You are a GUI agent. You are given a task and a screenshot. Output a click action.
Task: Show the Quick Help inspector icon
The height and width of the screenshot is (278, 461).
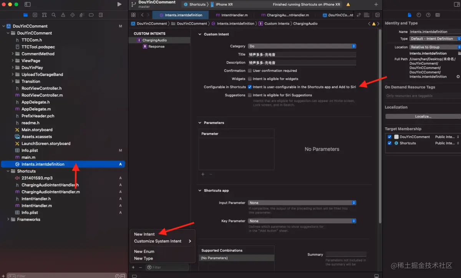(428, 15)
